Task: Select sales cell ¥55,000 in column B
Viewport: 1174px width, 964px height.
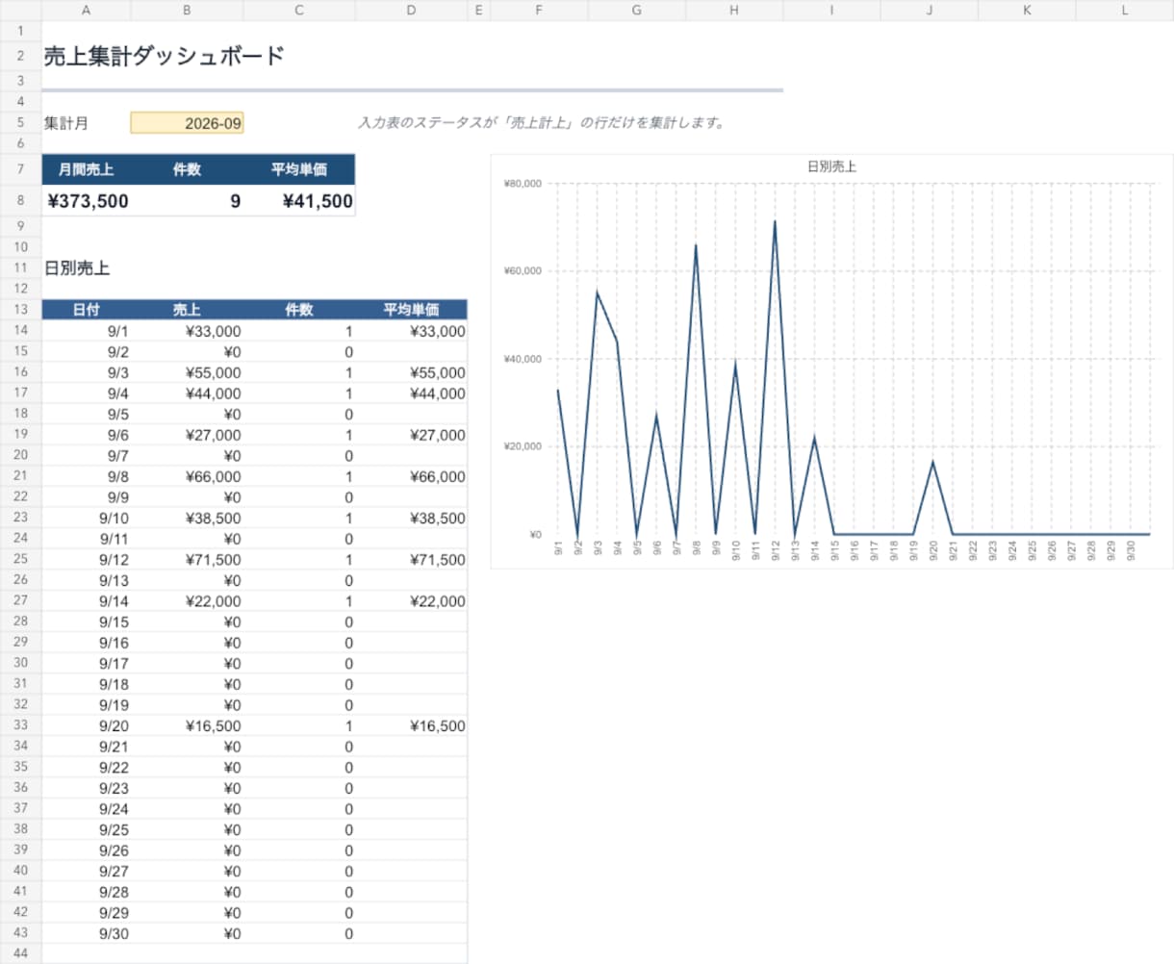Action: [x=187, y=372]
